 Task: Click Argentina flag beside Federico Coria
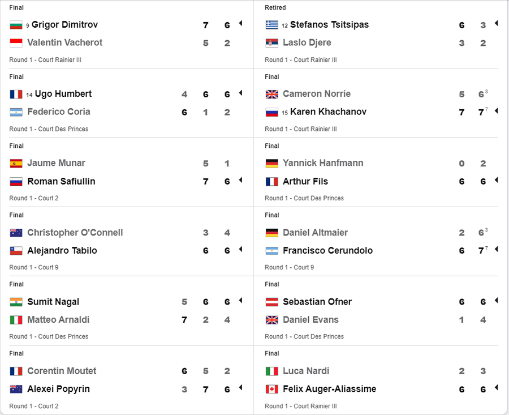click(x=16, y=112)
